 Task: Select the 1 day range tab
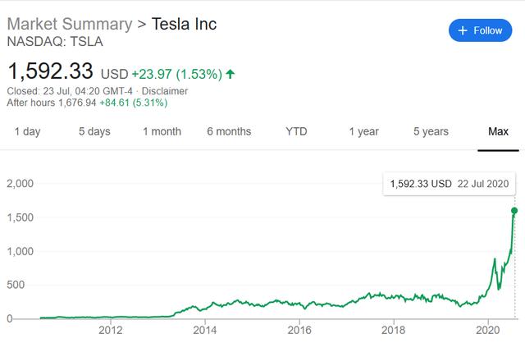[x=27, y=131]
